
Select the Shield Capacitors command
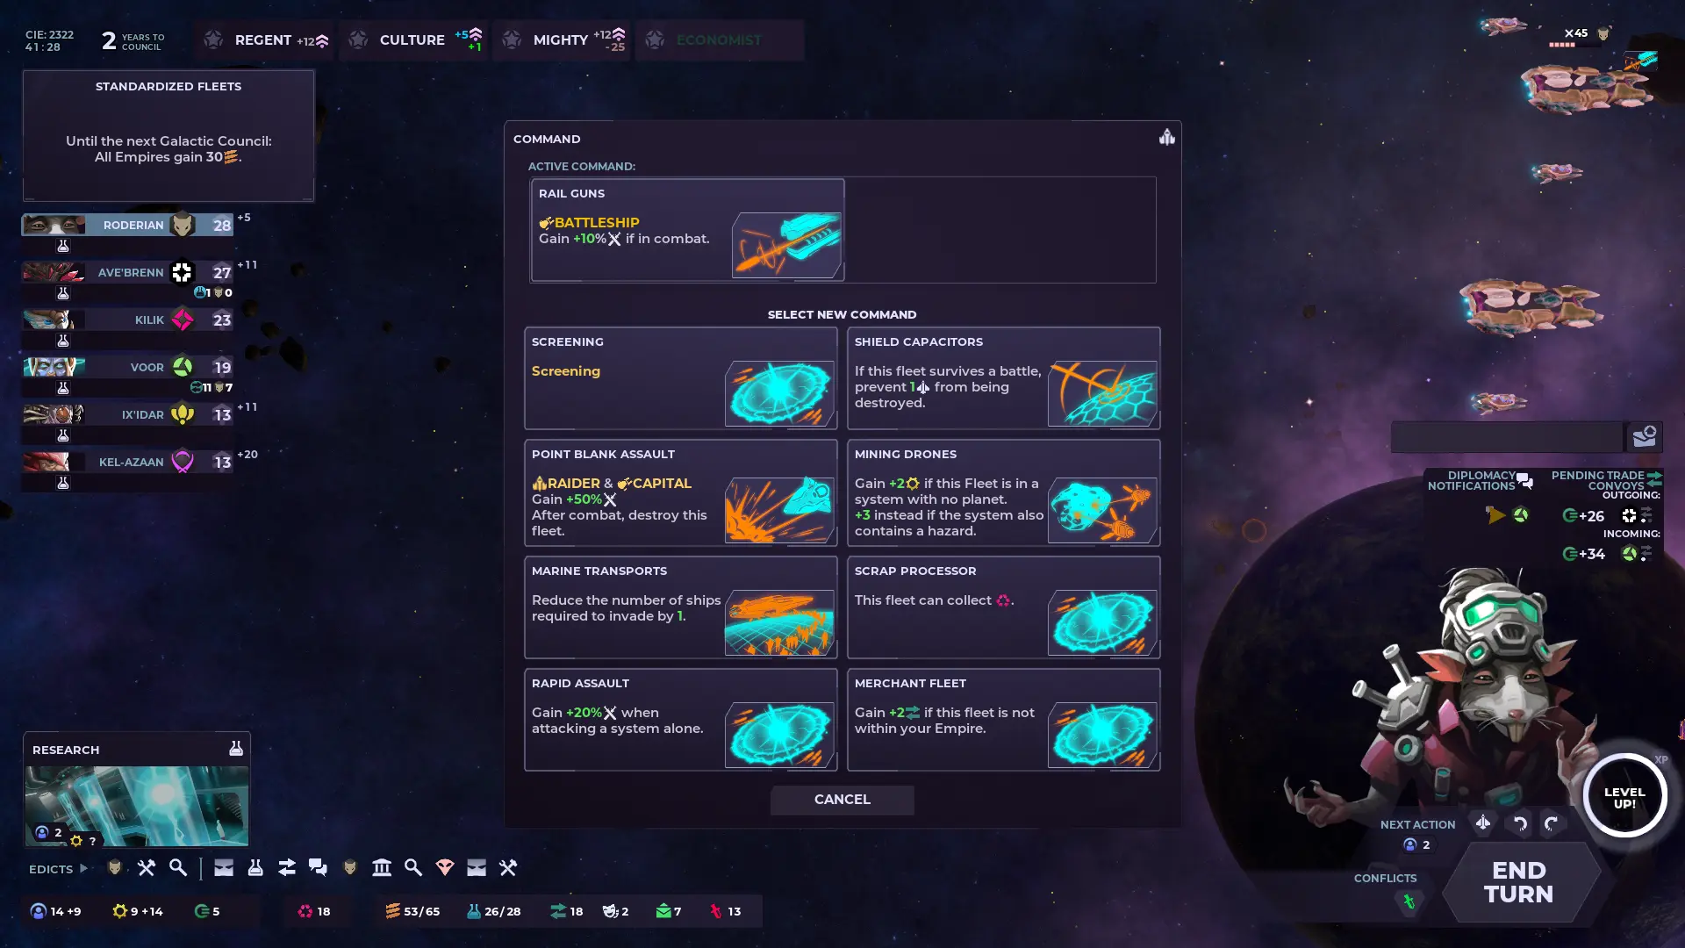1004,378
